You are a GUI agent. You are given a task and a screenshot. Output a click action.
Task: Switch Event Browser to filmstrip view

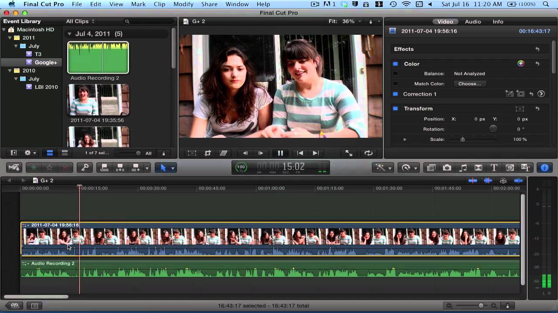50,153
